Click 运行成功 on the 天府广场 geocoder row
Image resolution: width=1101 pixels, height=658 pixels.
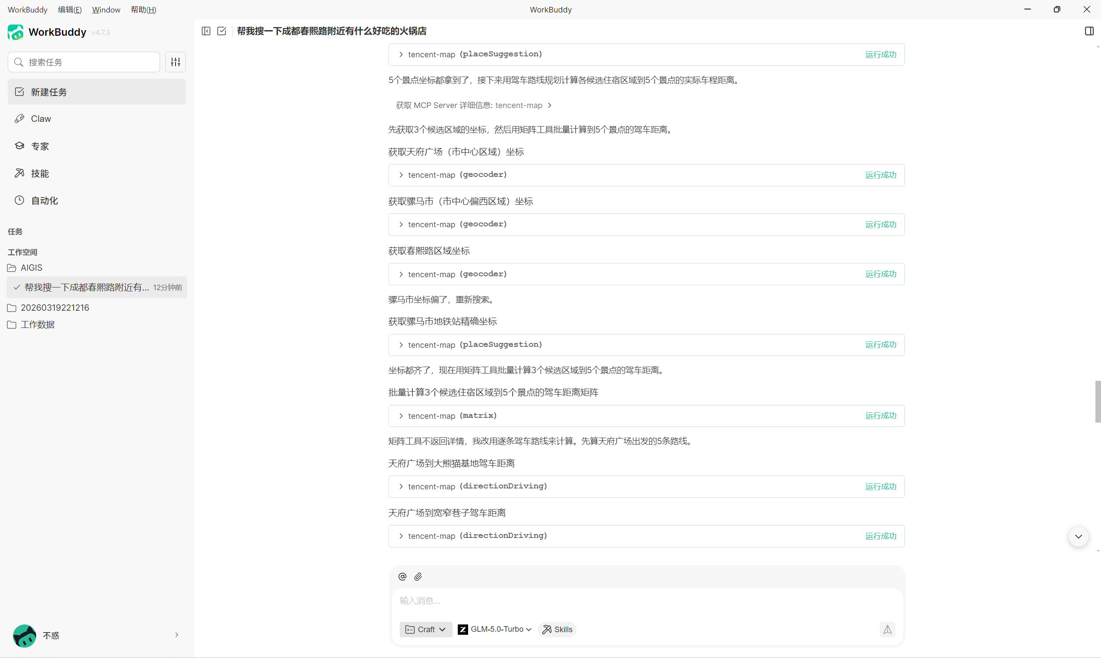[x=881, y=175]
